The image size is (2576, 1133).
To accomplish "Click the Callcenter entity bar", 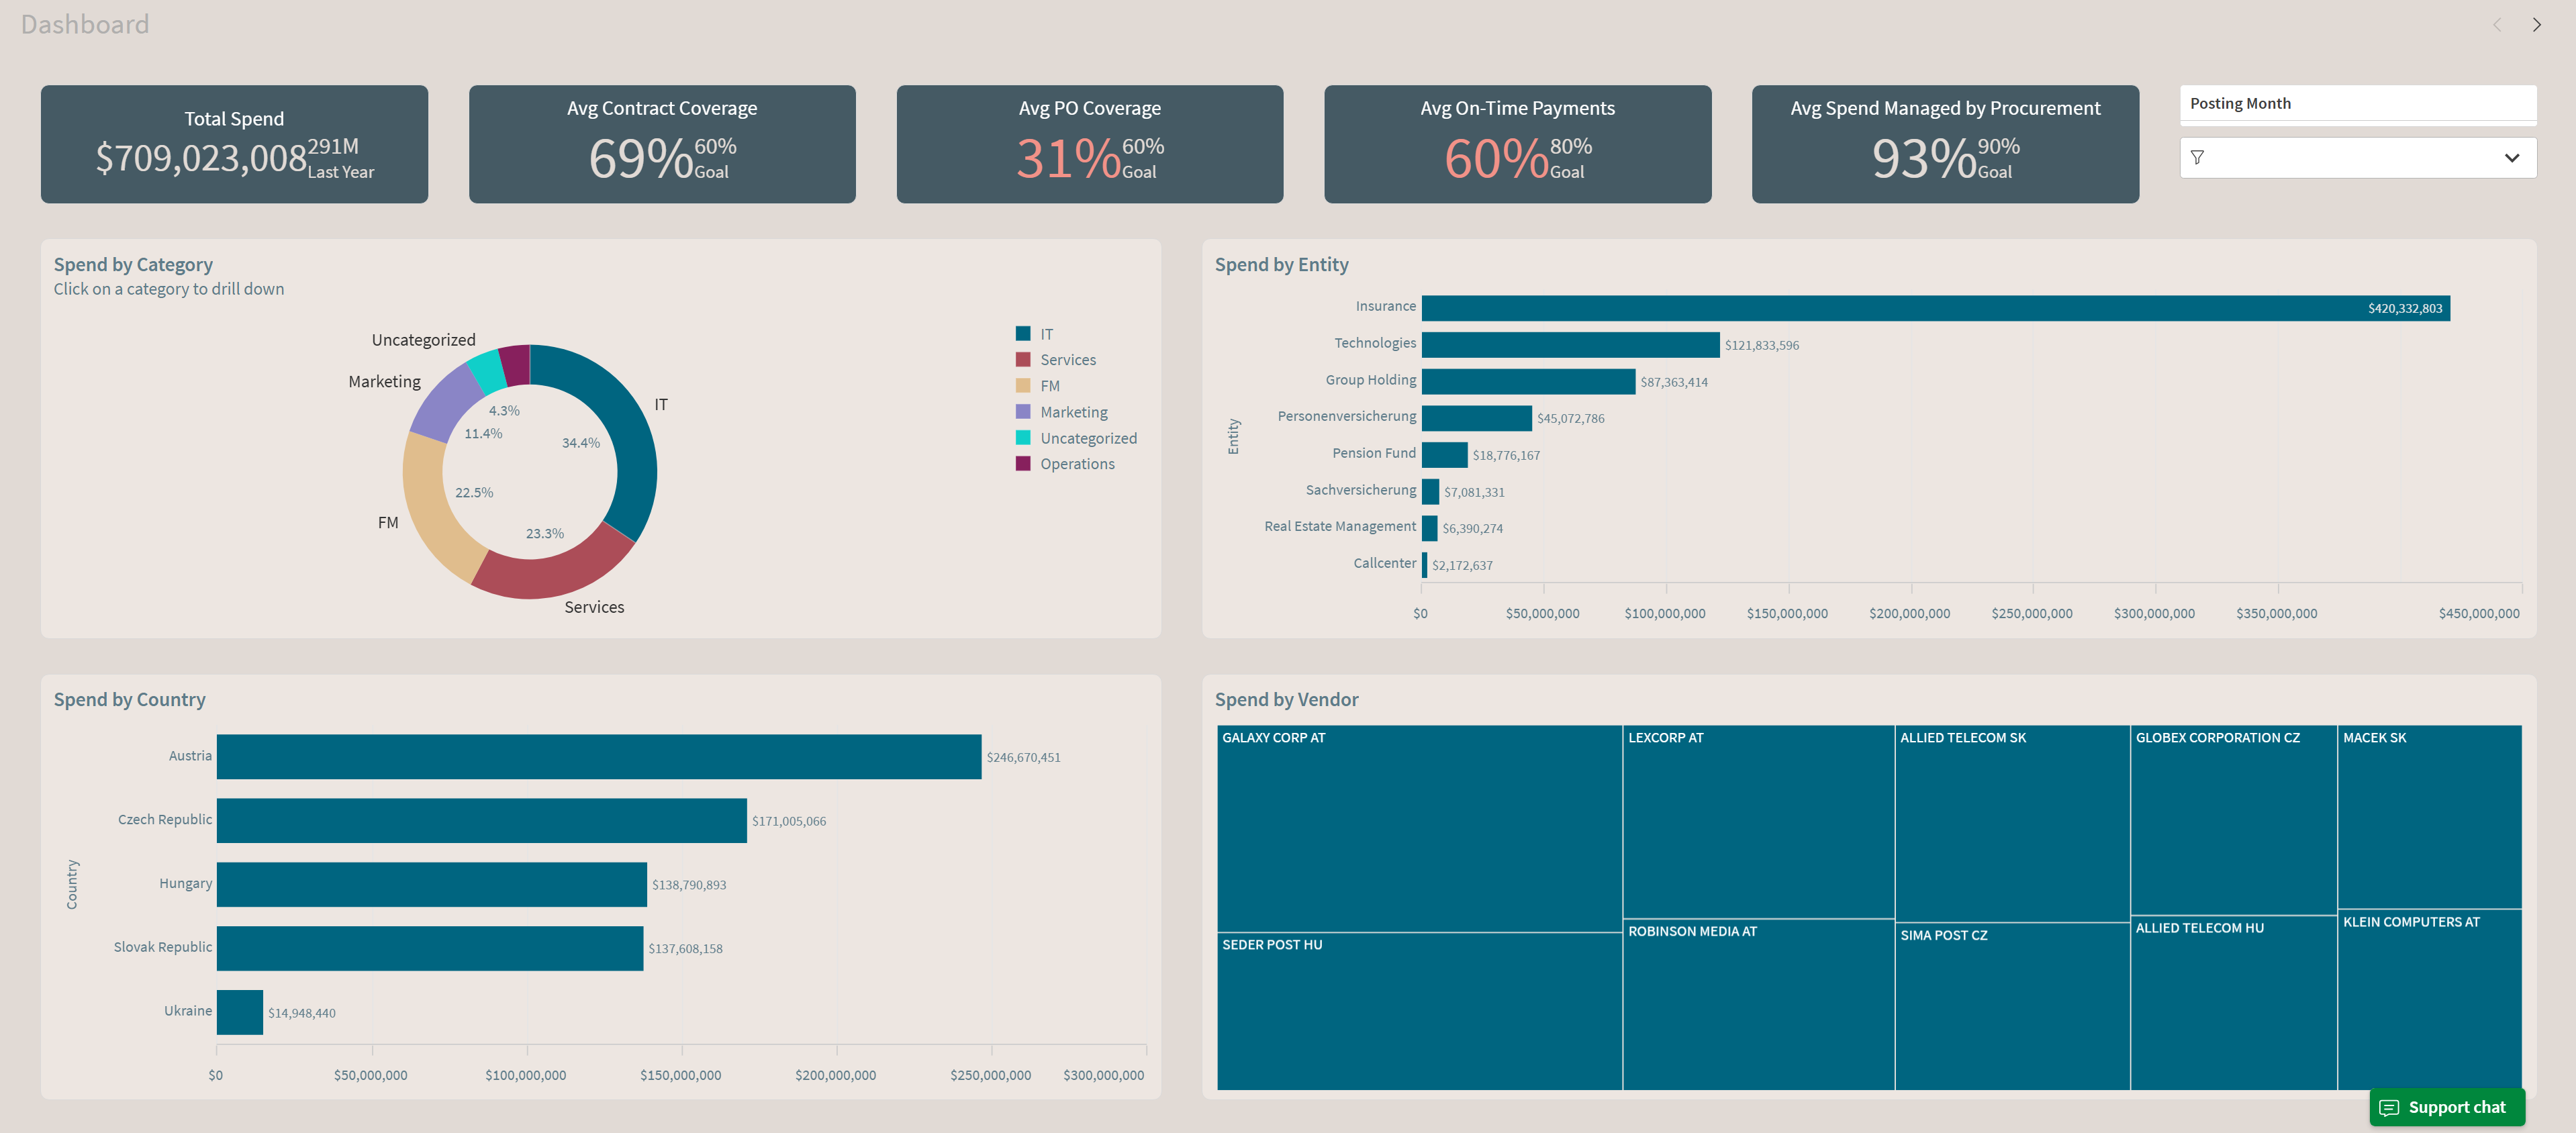I will pos(1424,565).
